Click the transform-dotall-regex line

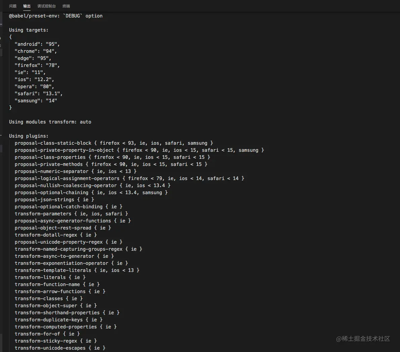pyautogui.click(x=56, y=235)
